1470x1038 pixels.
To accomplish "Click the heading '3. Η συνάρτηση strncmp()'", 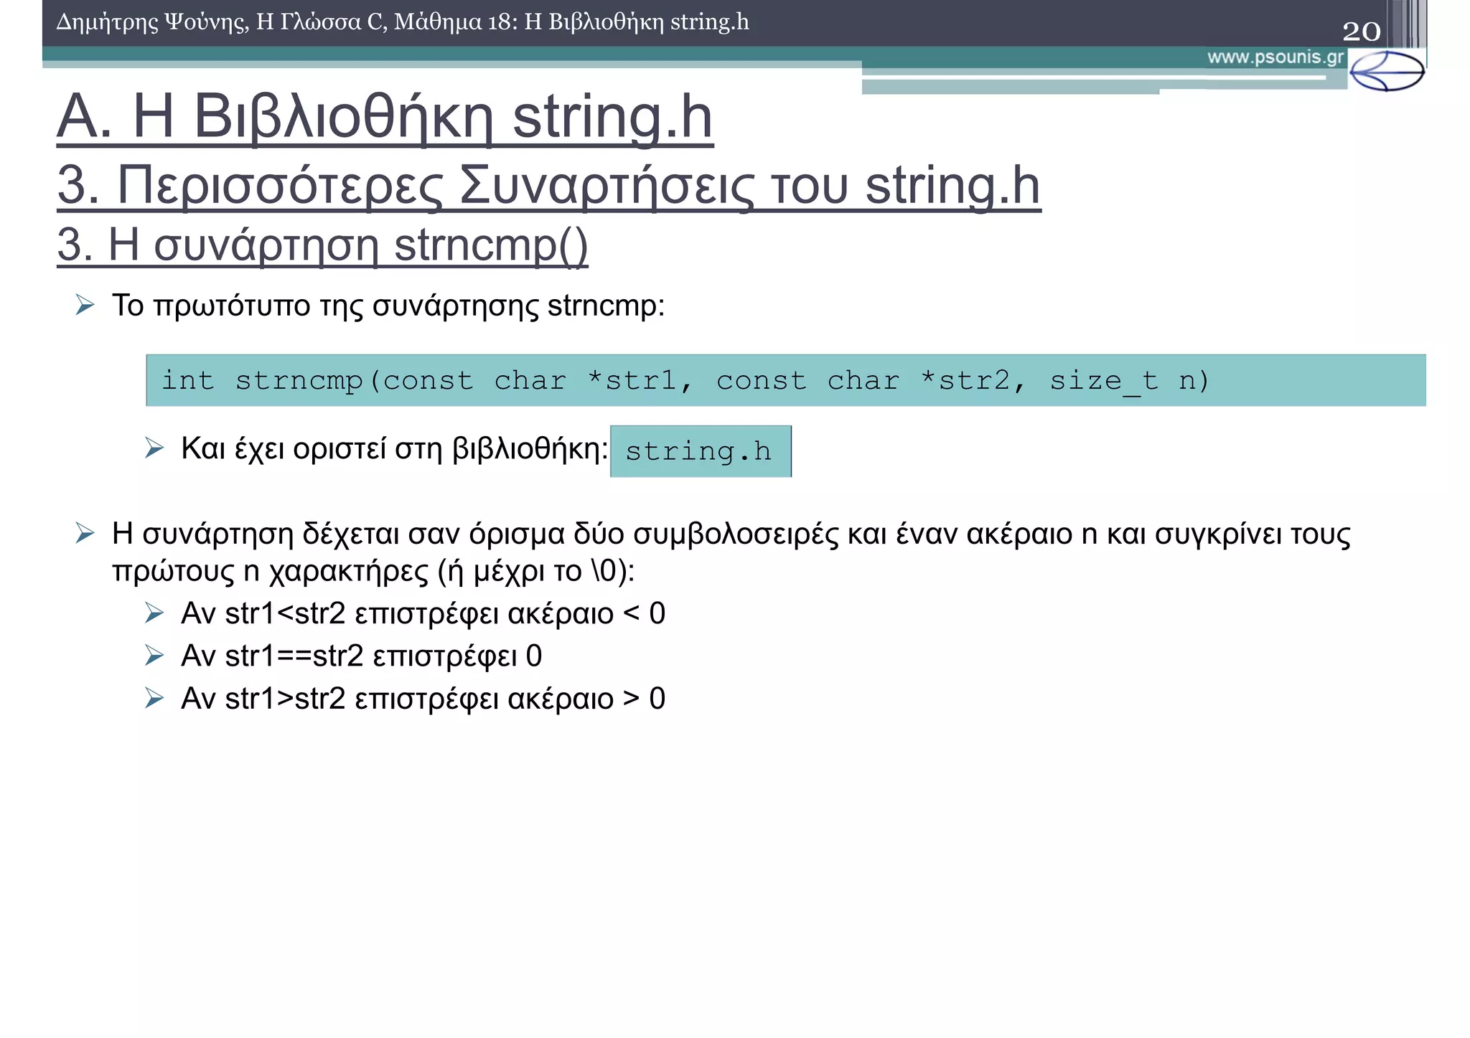I will coord(322,245).
